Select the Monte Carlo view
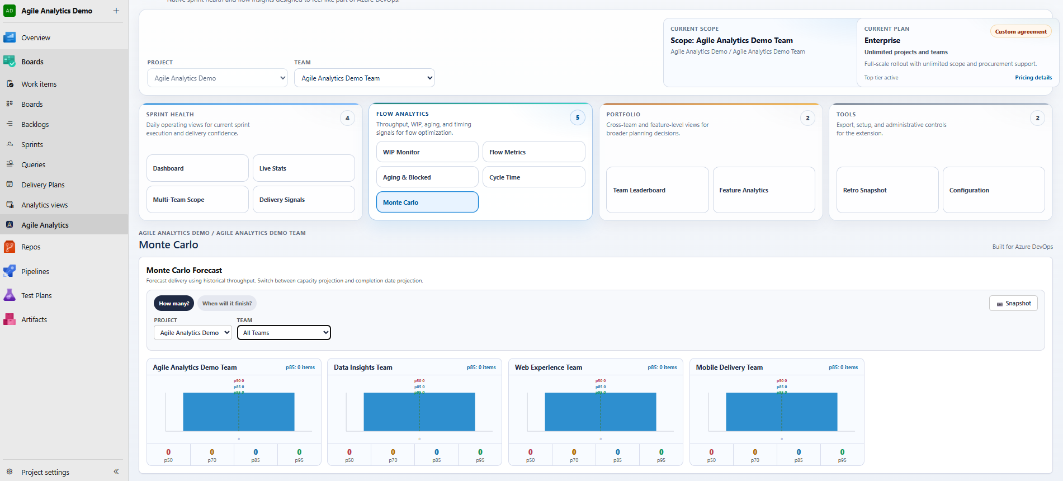Image resolution: width=1063 pixels, height=481 pixels. tap(427, 202)
